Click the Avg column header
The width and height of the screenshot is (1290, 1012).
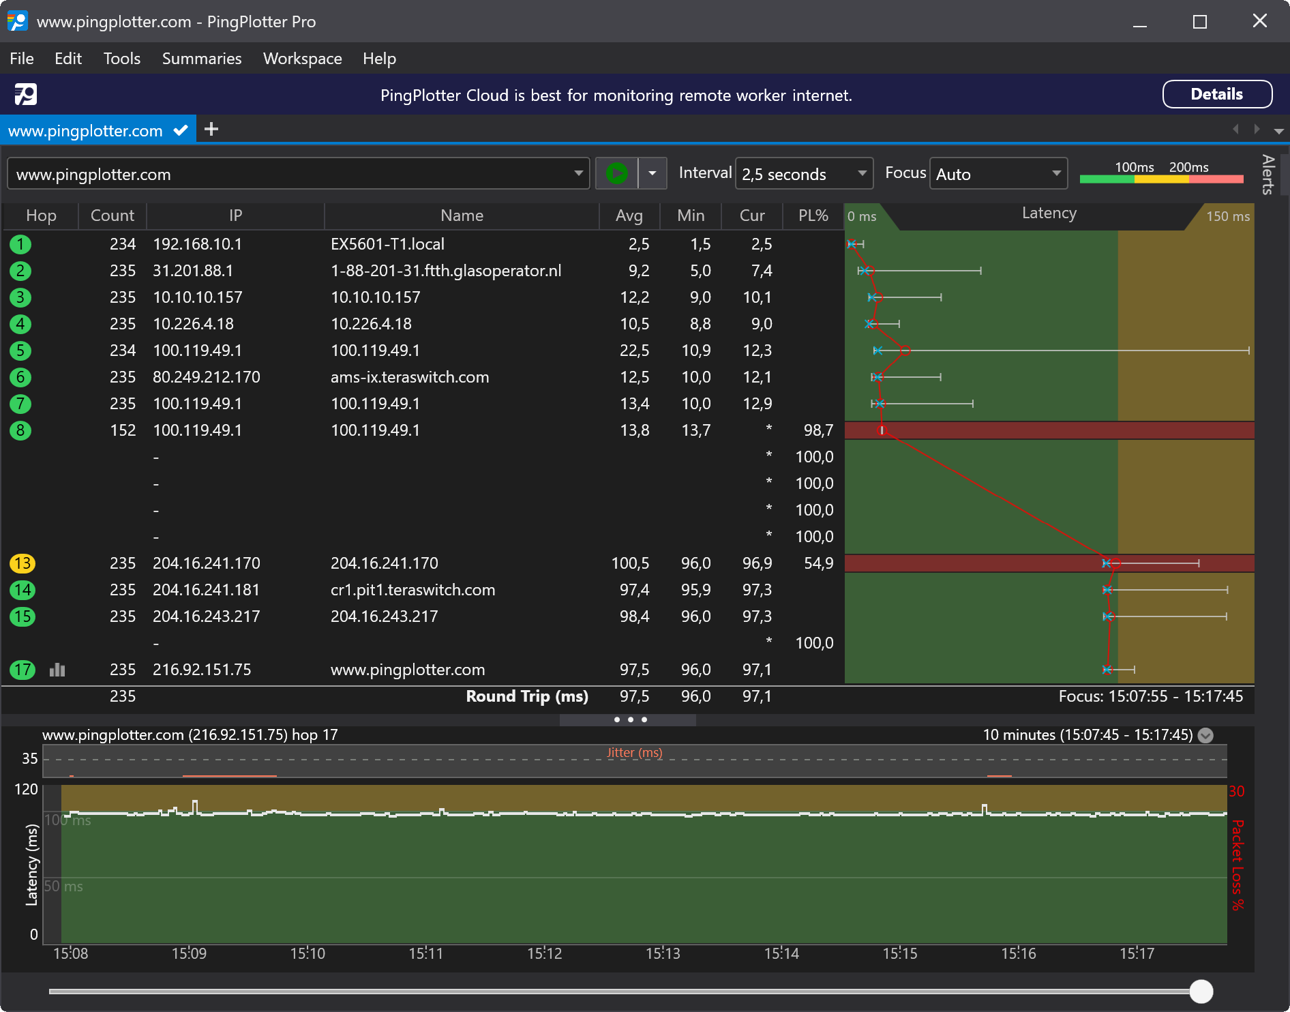[629, 215]
